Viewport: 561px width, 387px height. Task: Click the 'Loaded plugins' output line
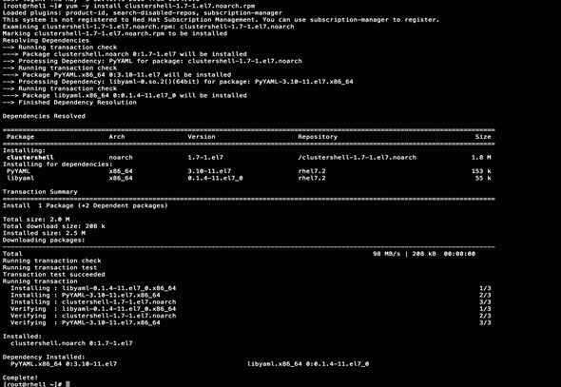(142, 13)
